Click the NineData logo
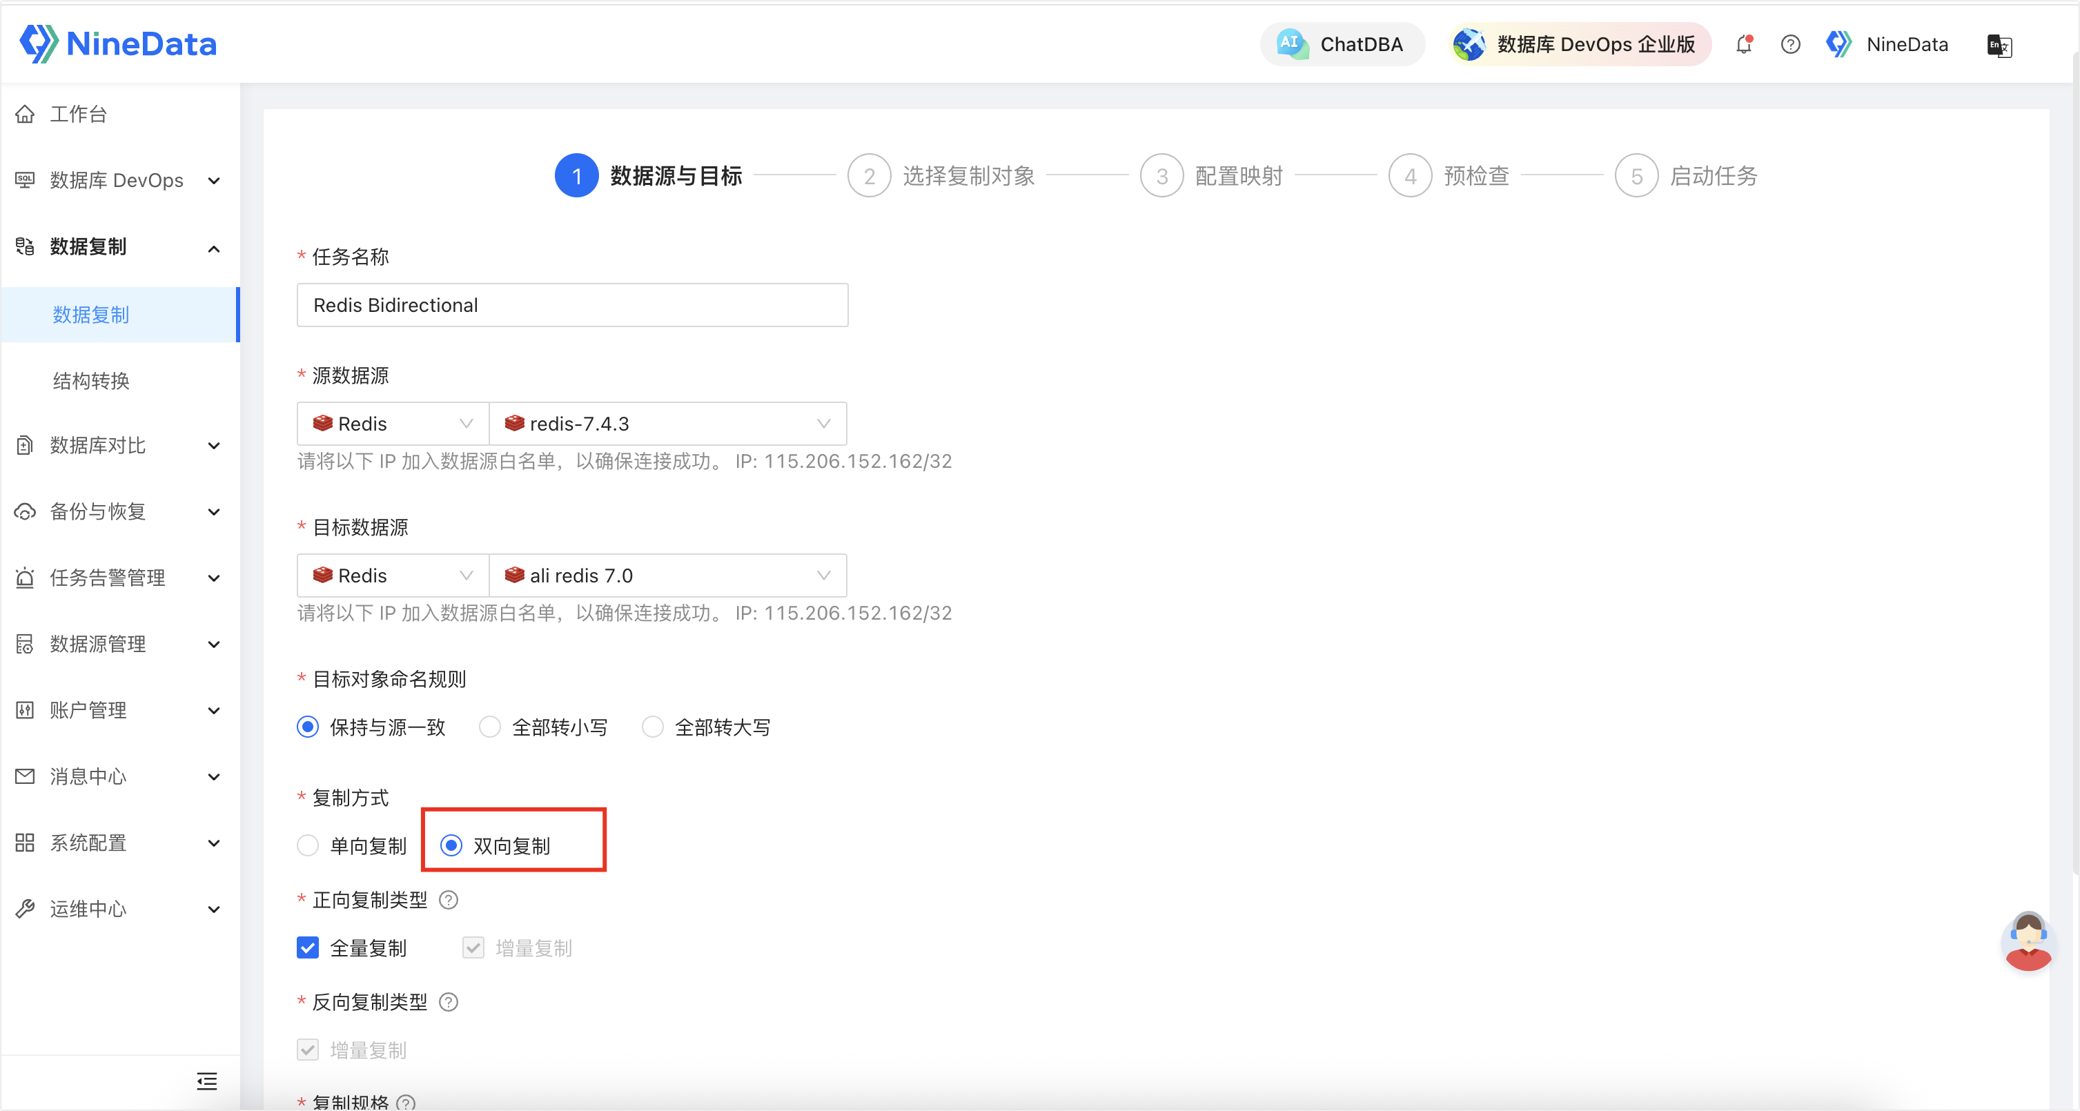The height and width of the screenshot is (1111, 2080). (118, 43)
